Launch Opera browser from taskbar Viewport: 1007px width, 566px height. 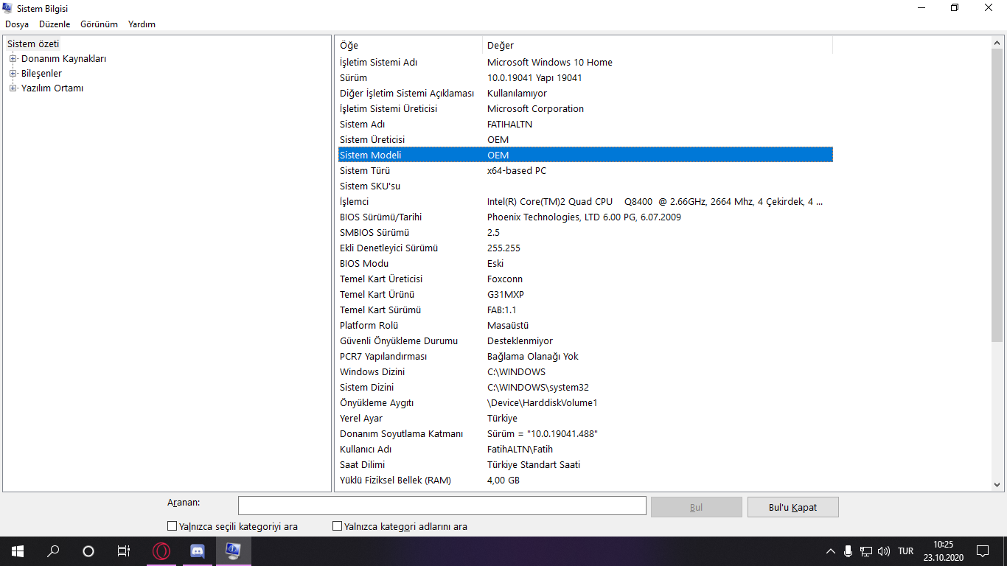click(162, 551)
